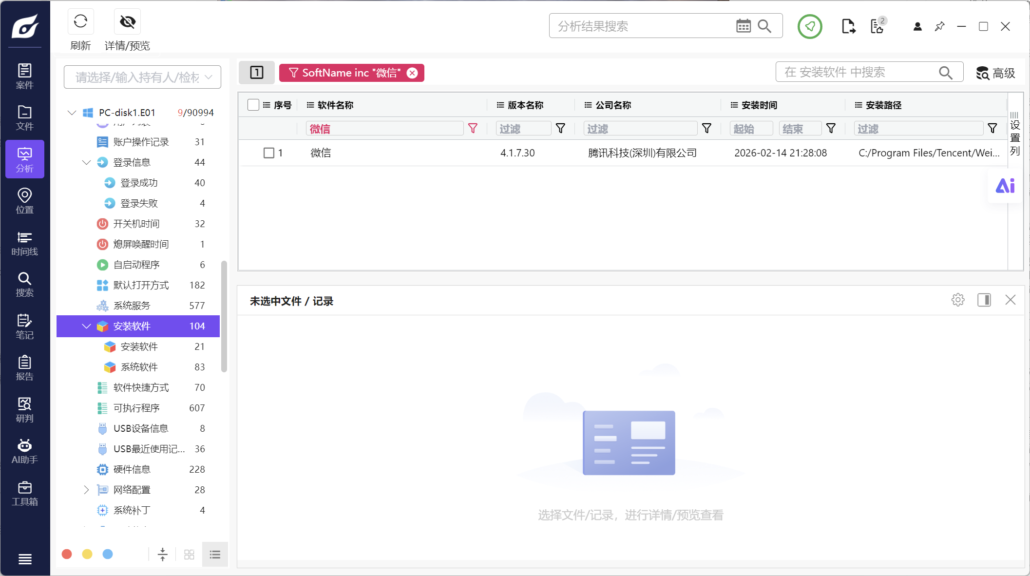Collapse the 登录信息 tree node
The width and height of the screenshot is (1030, 576).
87,162
